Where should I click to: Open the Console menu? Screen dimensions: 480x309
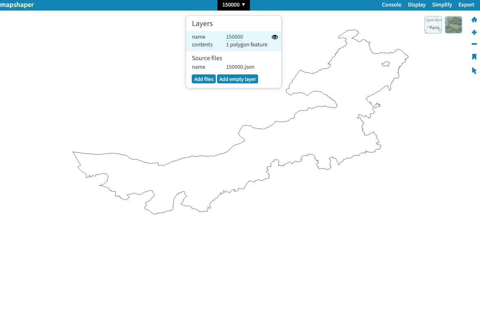click(x=391, y=5)
